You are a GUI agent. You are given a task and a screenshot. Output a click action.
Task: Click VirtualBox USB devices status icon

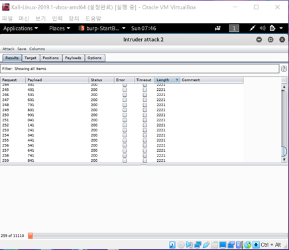tap(206, 245)
